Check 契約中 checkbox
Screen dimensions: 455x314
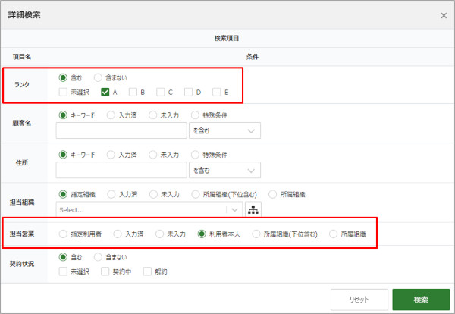[105, 272]
